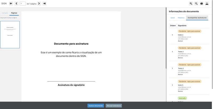This screenshot has height=109, width=213.
Task: Click Assinar link under teste 5
Action: tap(180, 91)
